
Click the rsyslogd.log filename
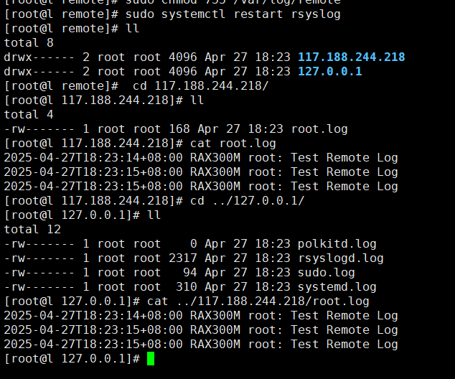[x=340, y=258]
